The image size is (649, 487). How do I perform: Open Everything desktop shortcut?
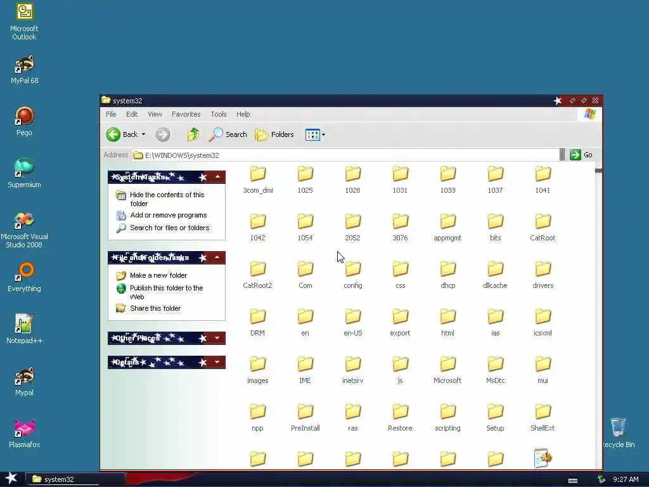pyautogui.click(x=24, y=278)
